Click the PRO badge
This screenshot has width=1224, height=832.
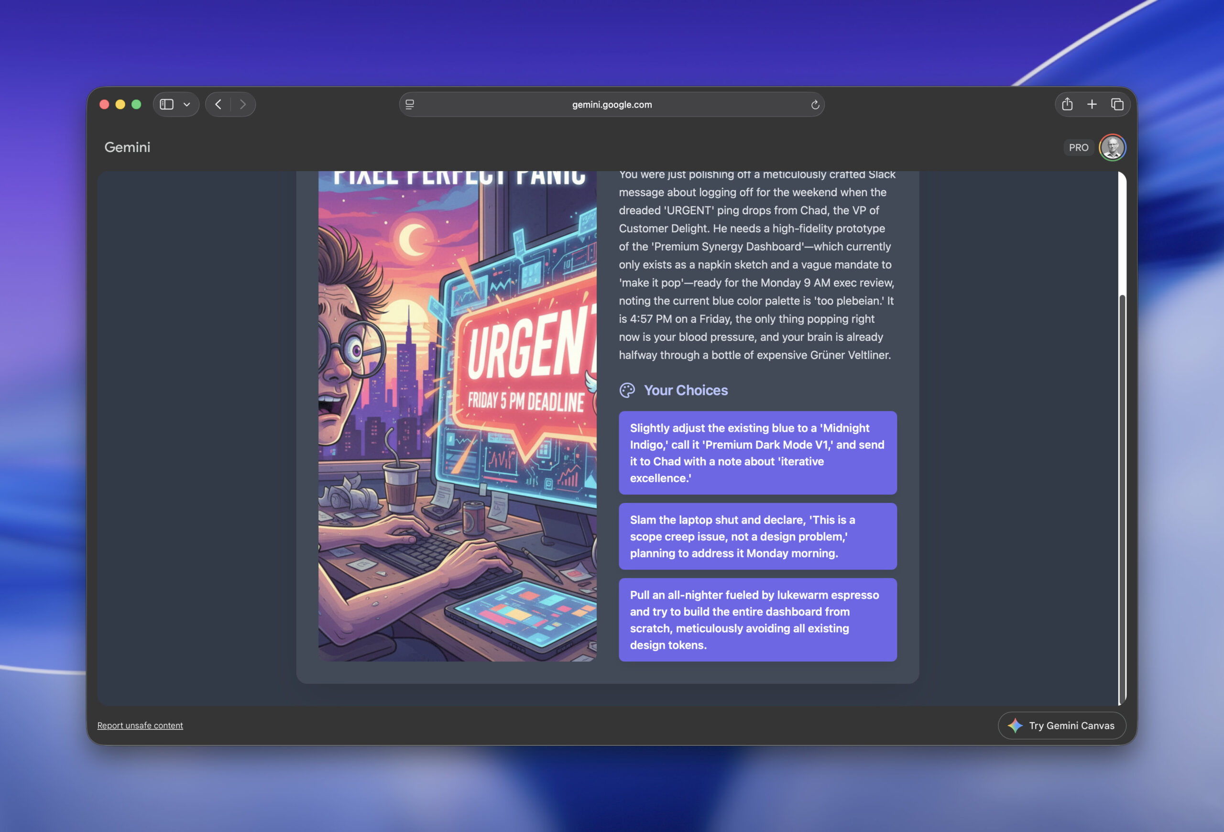tap(1078, 147)
